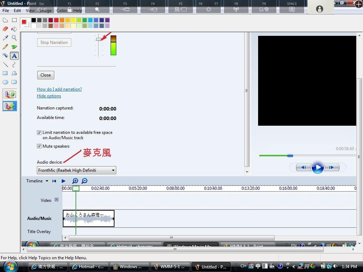363x272 pixels.
Task: Pick the yellow color swatch
Action: point(73,20)
